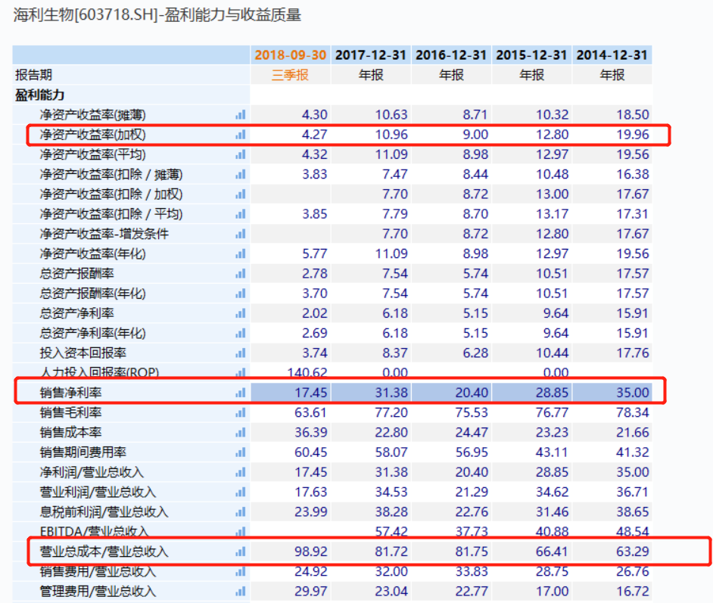713x603 pixels.
Task: Click the 报告期 row label
Action: (x=33, y=74)
